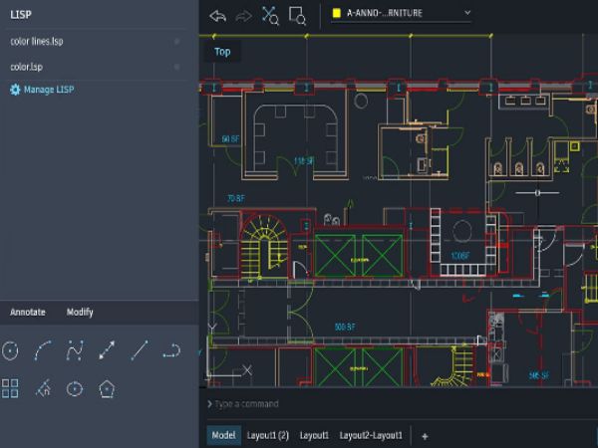Switch to the Annotate tab
Viewport: 598px width, 448px height.
click(x=28, y=312)
